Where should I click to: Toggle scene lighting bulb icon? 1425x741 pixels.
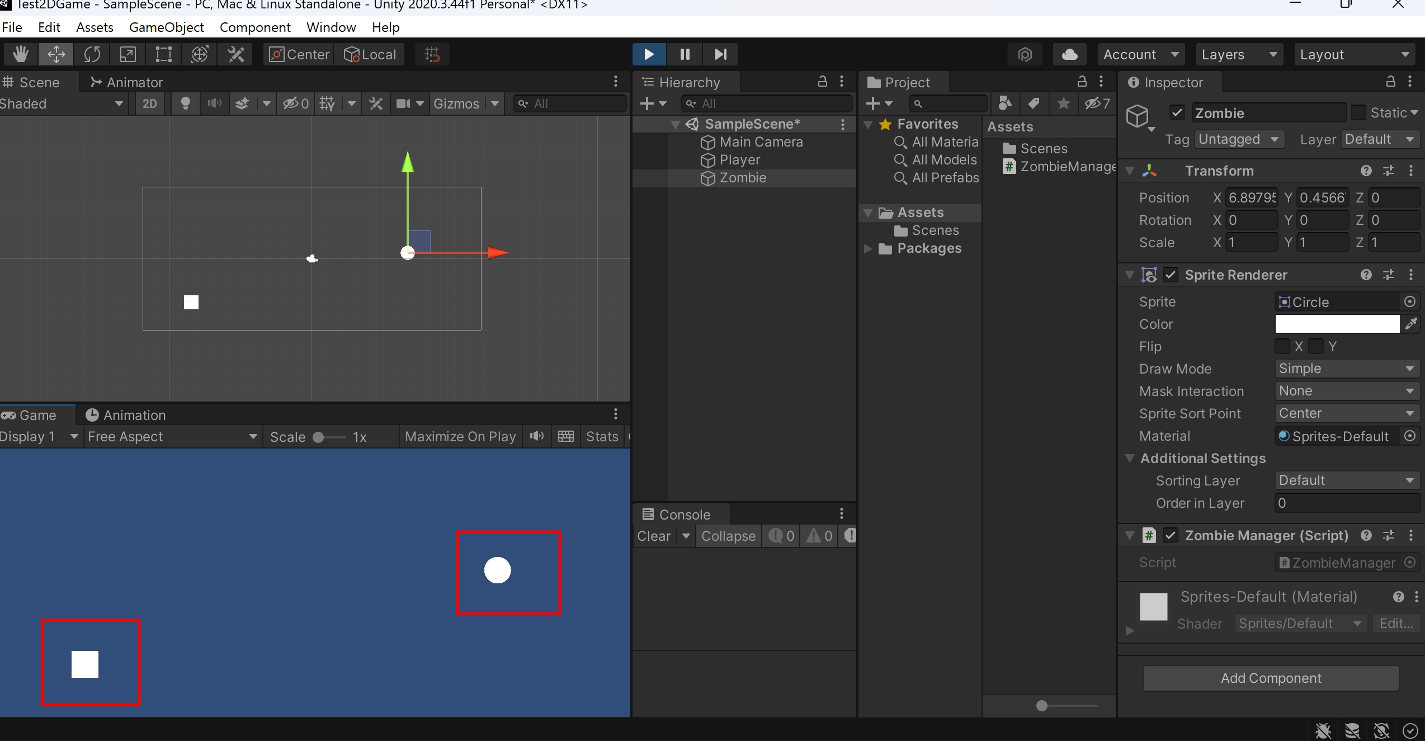tap(186, 103)
